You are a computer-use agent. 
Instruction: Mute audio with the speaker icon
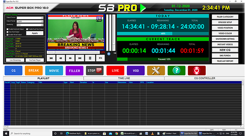click(x=109, y=53)
